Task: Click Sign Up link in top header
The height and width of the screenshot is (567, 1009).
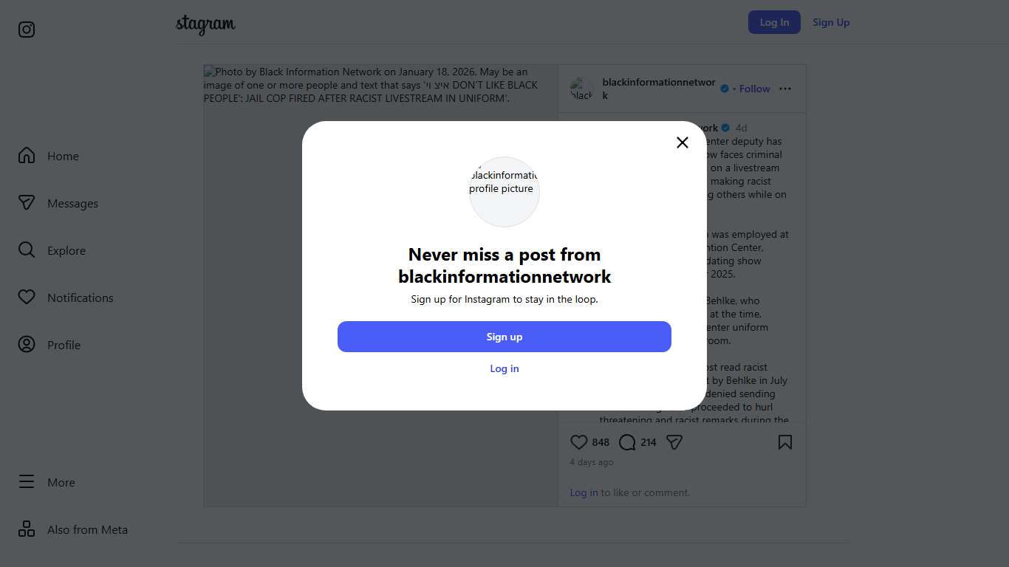Action: point(831,22)
